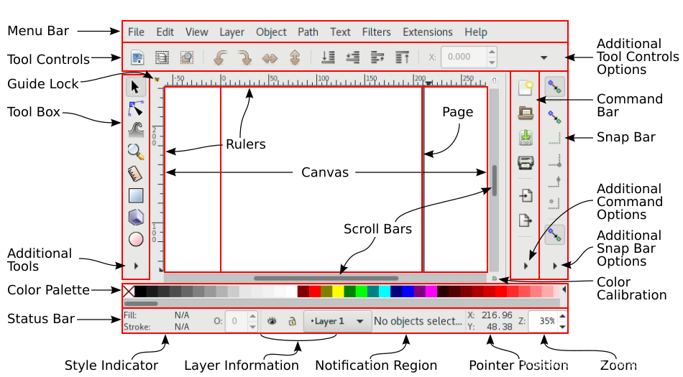Open the Filters menu
The width and height of the screenshot is (683, 377).
coord(376,32)
